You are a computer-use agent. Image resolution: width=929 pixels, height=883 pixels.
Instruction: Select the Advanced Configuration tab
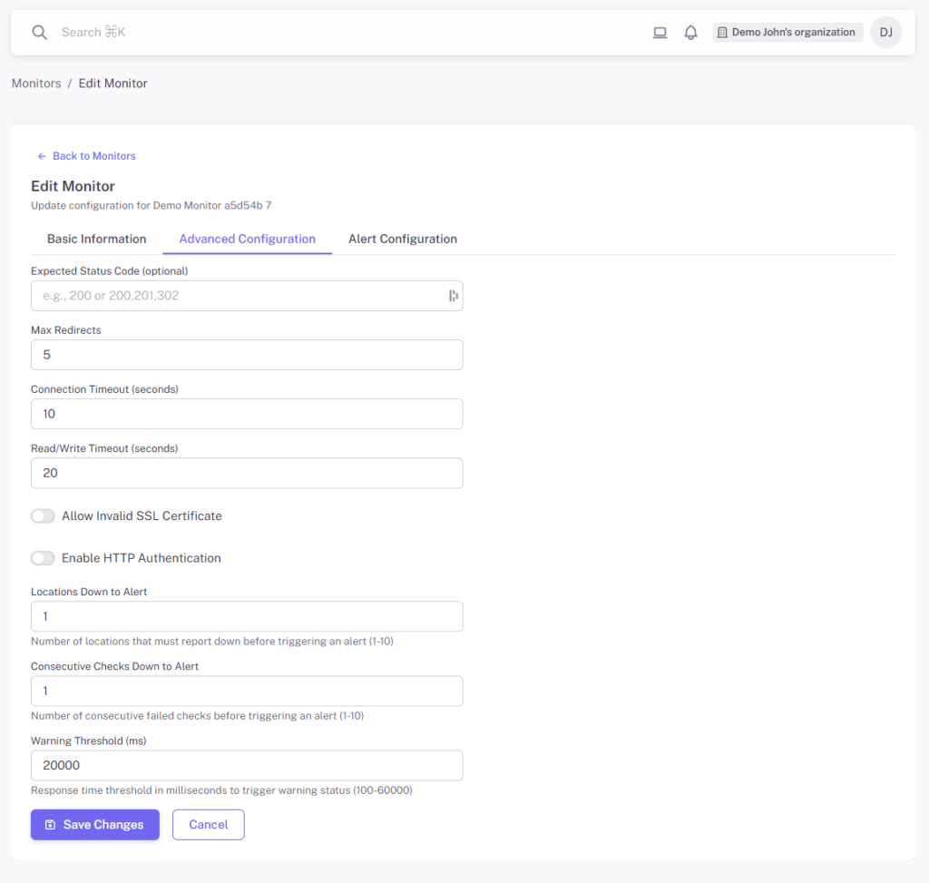(247, 239)
